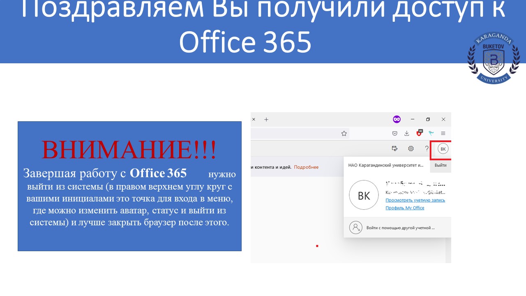Click the teal bird extension icon
Screen dimensions: 526x296
tap(431, 133)
